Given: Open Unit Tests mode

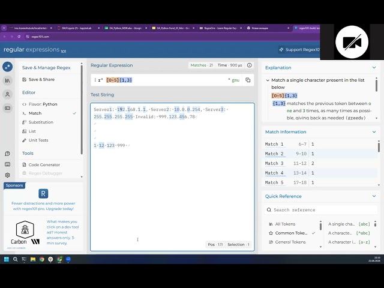Looking at the screenshot, I should [x=38, y=140].
